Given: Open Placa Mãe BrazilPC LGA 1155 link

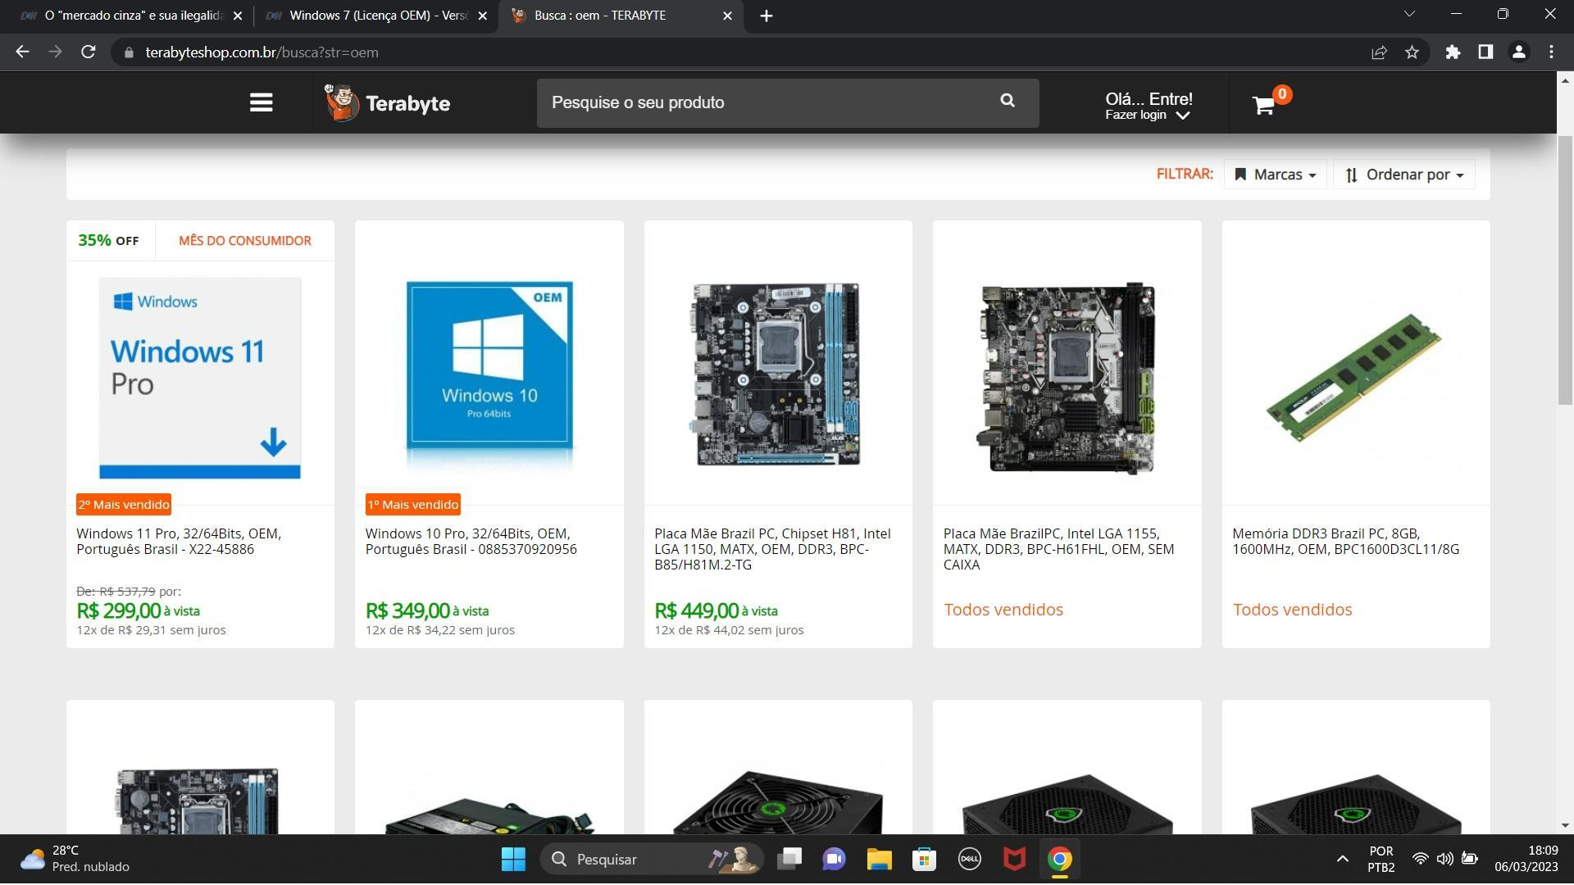Looking at the screenshot, I should (1058, 548).
